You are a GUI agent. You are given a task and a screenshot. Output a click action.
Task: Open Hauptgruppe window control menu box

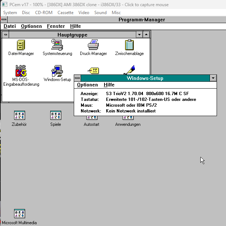click(5, 35)
